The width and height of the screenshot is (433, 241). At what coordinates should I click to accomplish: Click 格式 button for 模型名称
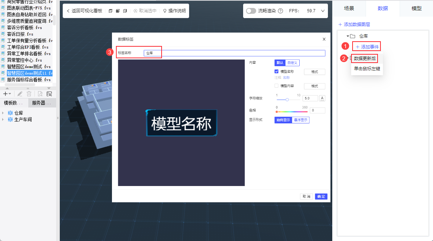pos(315,72)
